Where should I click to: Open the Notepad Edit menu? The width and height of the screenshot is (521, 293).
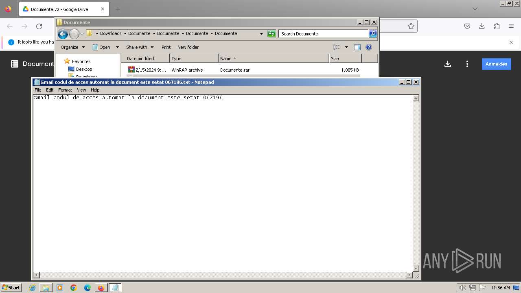point(50,90)
